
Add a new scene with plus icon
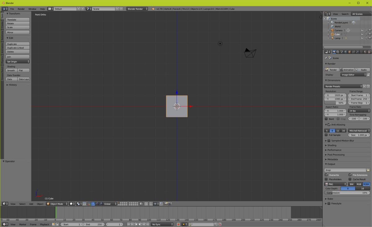pyautogui.click(x=117, y=9)
